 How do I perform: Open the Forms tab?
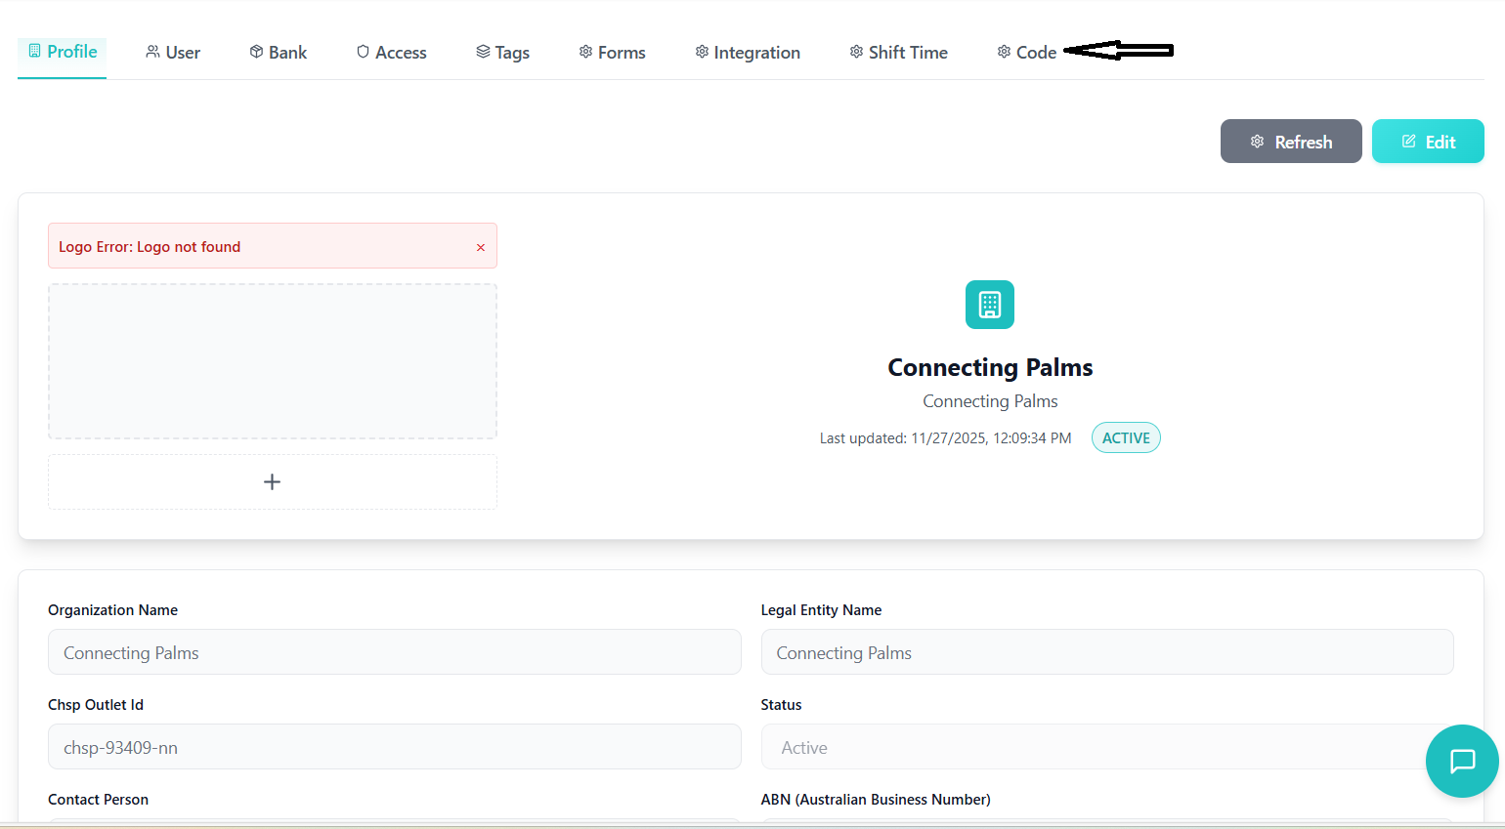(x=612, y=53)
